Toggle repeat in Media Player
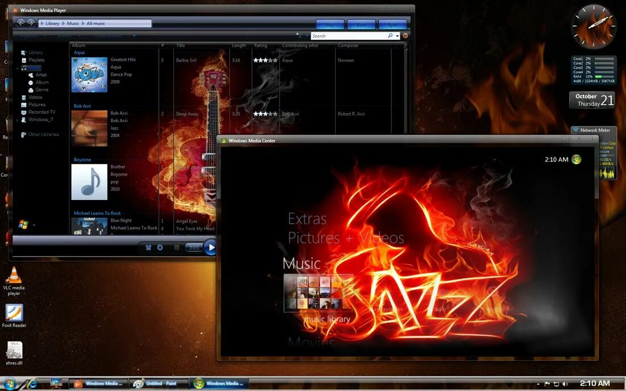 point(160,248)
